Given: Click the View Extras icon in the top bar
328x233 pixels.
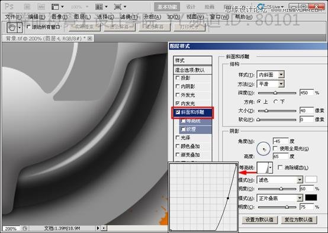Looking at the screenshot, I should click(55, 7).
